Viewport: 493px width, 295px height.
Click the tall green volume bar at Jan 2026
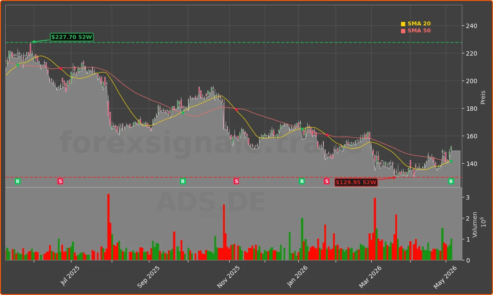pyautogui.click(x=302, y=239)
